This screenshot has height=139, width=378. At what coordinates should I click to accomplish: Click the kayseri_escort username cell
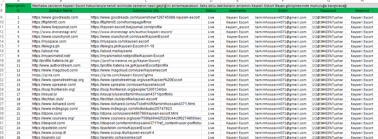point(237,27)
